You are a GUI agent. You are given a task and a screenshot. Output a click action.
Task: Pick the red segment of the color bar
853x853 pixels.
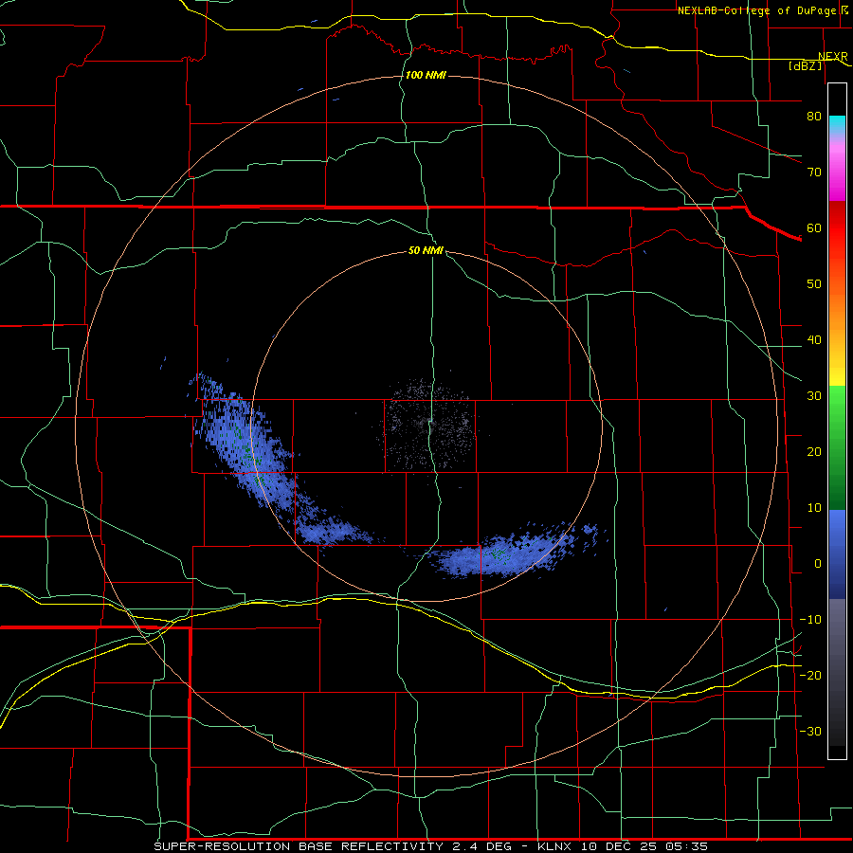[837, 228]
